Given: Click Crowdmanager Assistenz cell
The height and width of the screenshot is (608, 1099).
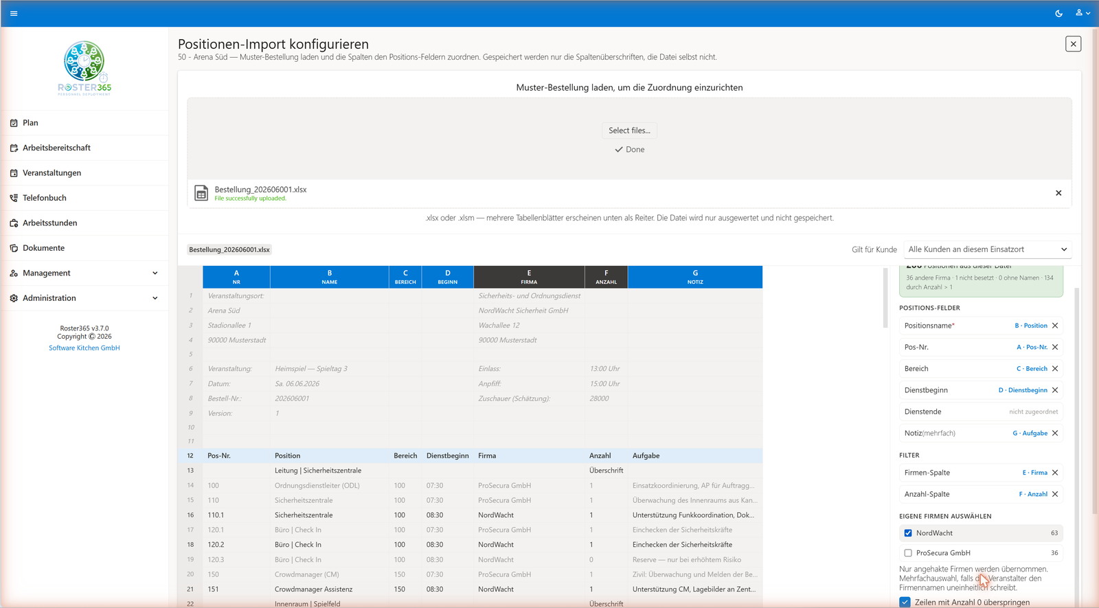Looking at the screenshot, I should pyautogui.click(x=330, y=589).
